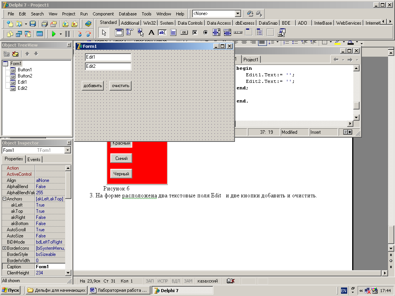Select the arrow pointer in component palette

[104, 32]
